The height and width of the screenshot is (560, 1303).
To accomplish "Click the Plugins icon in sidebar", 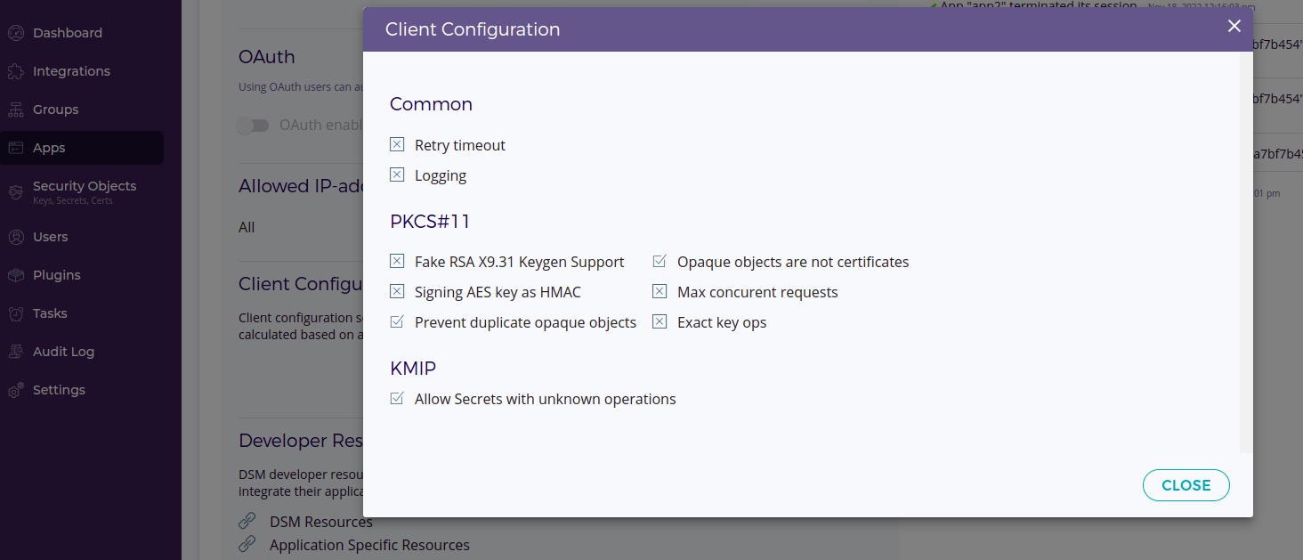I will (x=16, y=275).
